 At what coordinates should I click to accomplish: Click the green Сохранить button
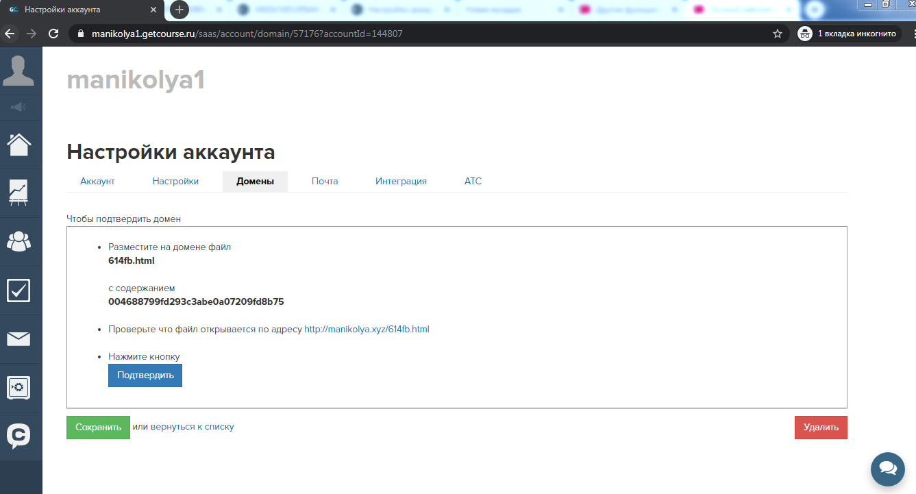pos(98,428)
